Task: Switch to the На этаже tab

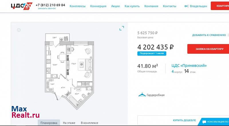Action: click(69, 123)
